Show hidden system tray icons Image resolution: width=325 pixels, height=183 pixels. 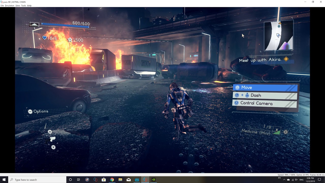click(284, 180)
